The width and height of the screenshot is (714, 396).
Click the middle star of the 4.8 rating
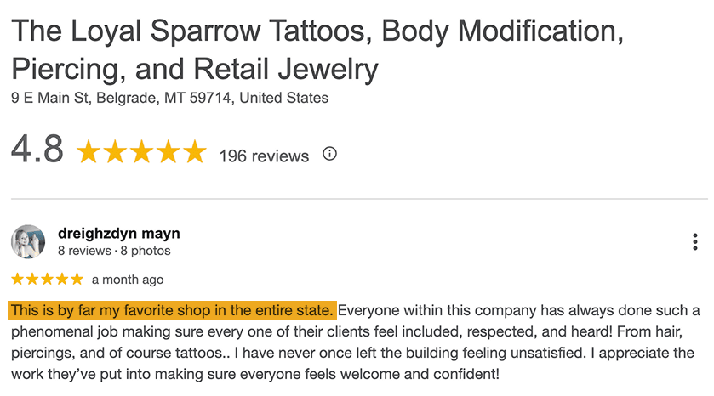pyautogui.click(x=141, y=153)
